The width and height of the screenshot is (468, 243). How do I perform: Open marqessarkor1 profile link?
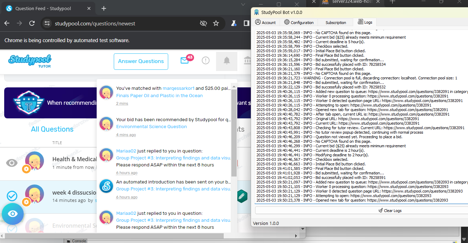(179, 88)
